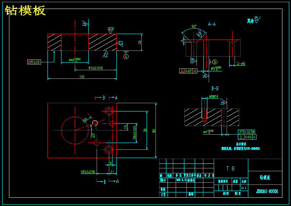Click the 标准化 cell in title block
Image resolution: width=291 pixels, height=206 pixels.
point(191,180)
